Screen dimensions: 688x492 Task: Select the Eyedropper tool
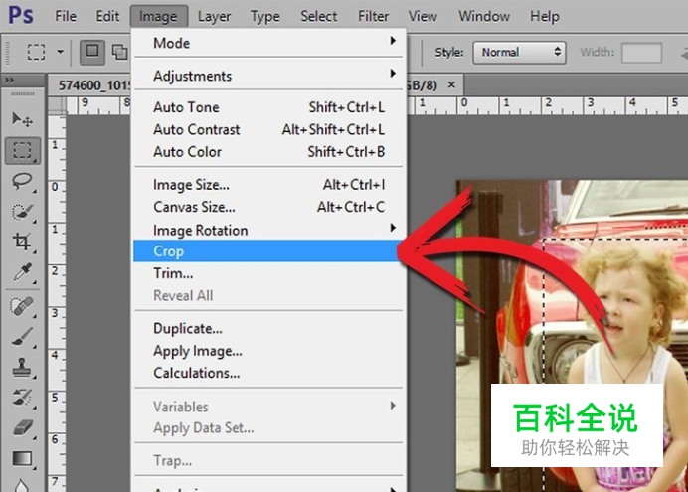pyautogui.click(x=22, y=272)
